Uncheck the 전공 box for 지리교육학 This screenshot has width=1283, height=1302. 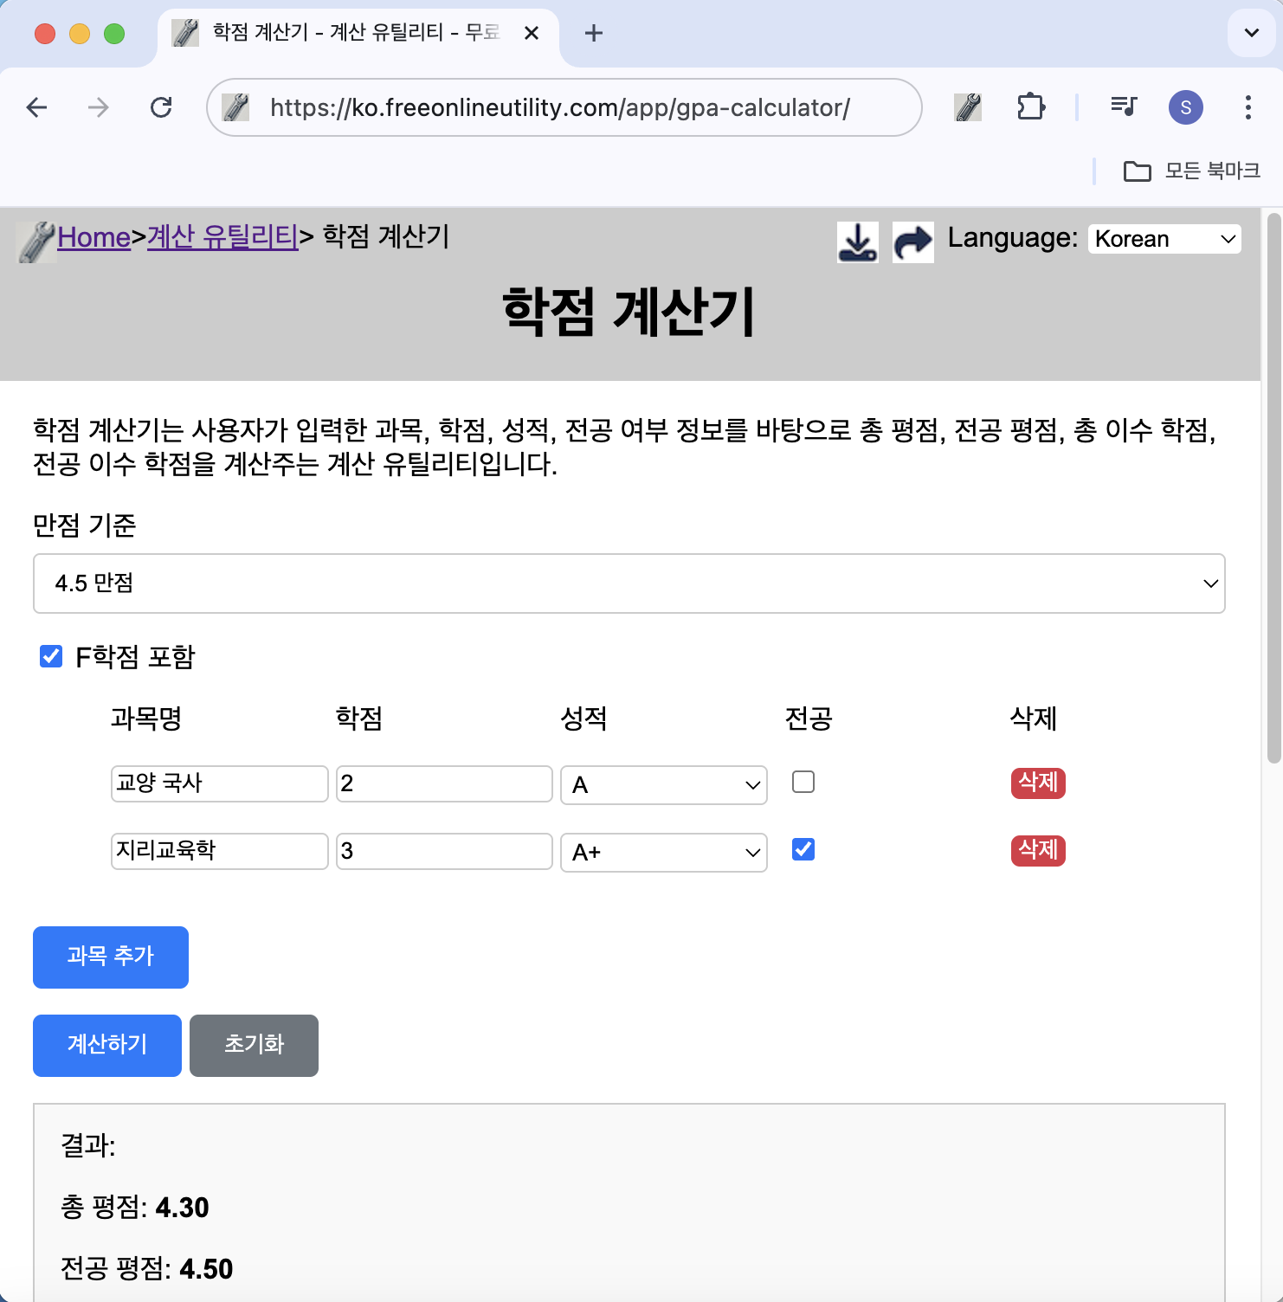point(803,850)
